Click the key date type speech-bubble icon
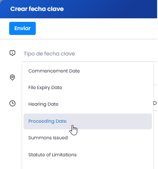Viewport: 158px width, 169px height. click(12, 53)
